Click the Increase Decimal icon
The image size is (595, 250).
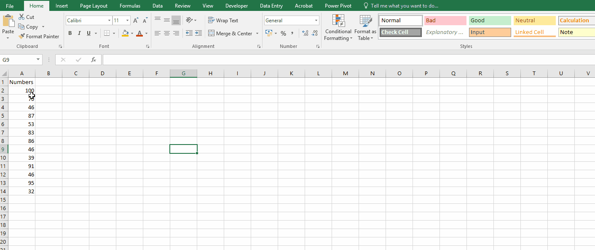tap(305, 33)
